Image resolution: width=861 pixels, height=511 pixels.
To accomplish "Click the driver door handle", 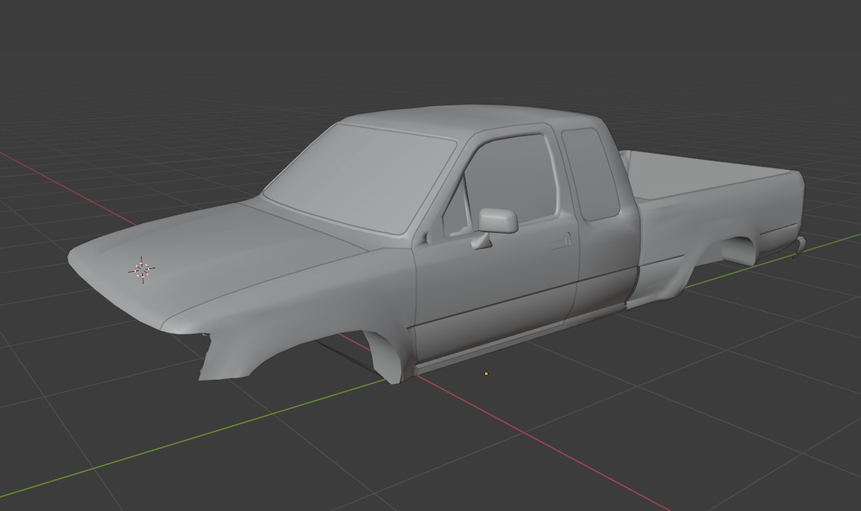I will (560, 242).
